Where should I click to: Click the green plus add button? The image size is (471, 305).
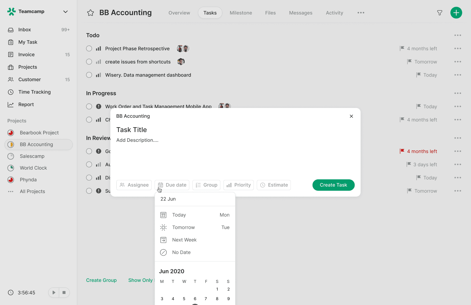click(x=456, y=13)
